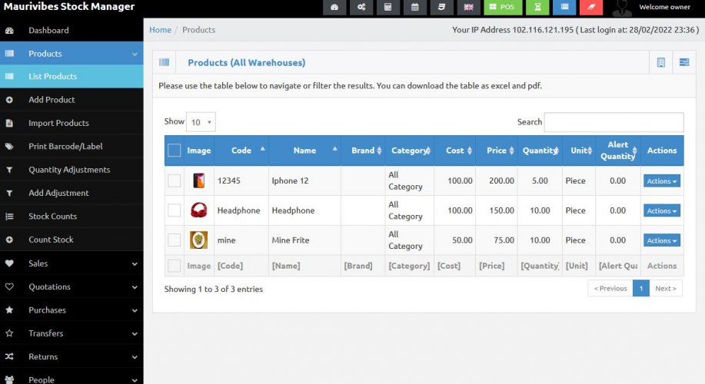This screenshot has height=384, width=705.
Task: Expand the Purchases sidebar menu
Action: [x=71, y=310]
